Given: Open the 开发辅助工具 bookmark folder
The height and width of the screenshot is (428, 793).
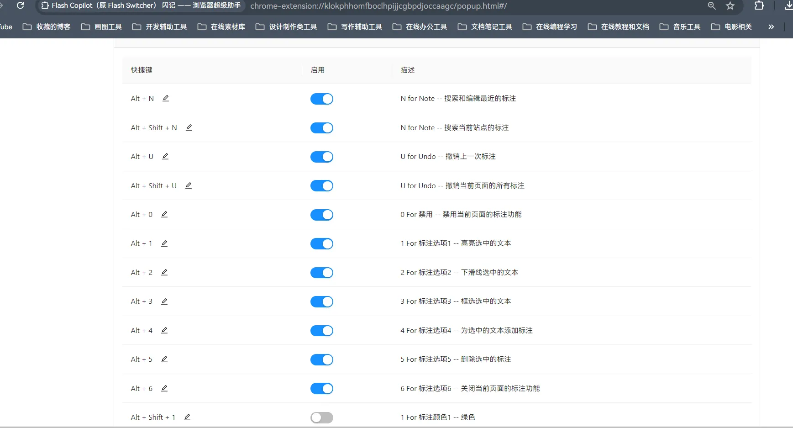Looking at the screenshot, I should point(160,27).
